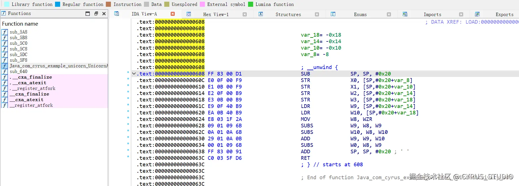
Task: Click the SUBS W0, W8, W9 instruction
Action: point(341,145)
